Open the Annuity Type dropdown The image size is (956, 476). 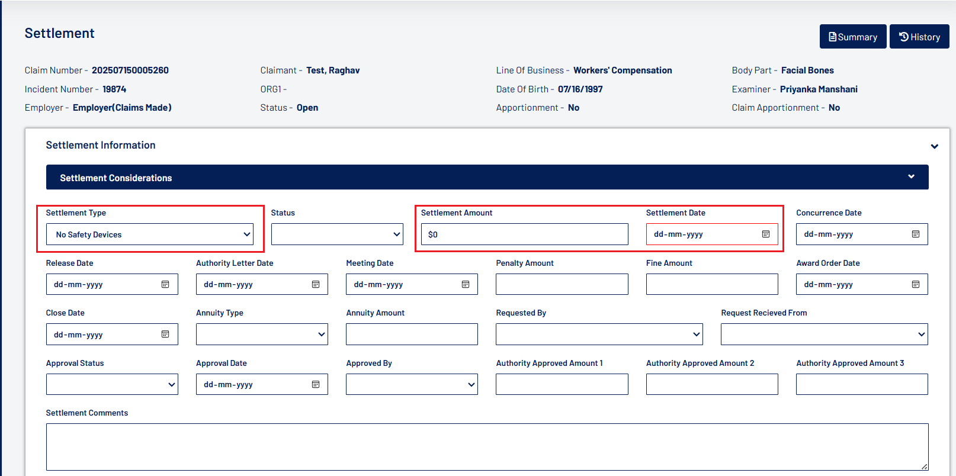coord(261,335)
